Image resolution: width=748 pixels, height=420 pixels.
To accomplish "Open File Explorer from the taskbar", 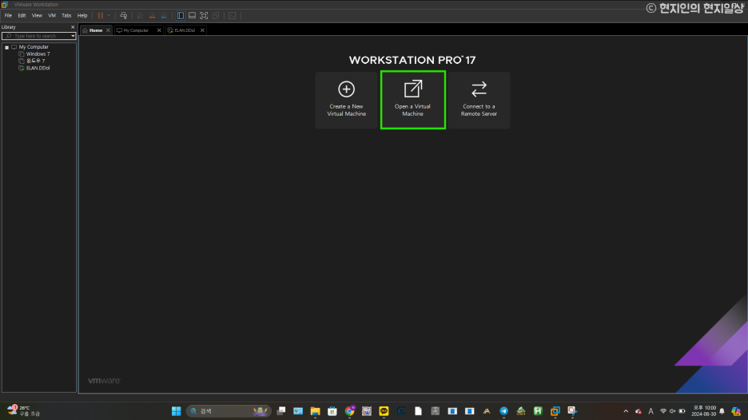I will [x=315, y=411].
